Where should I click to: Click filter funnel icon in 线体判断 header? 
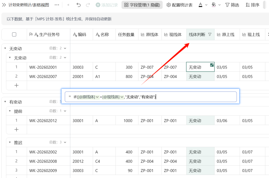[x=210, y=34]
